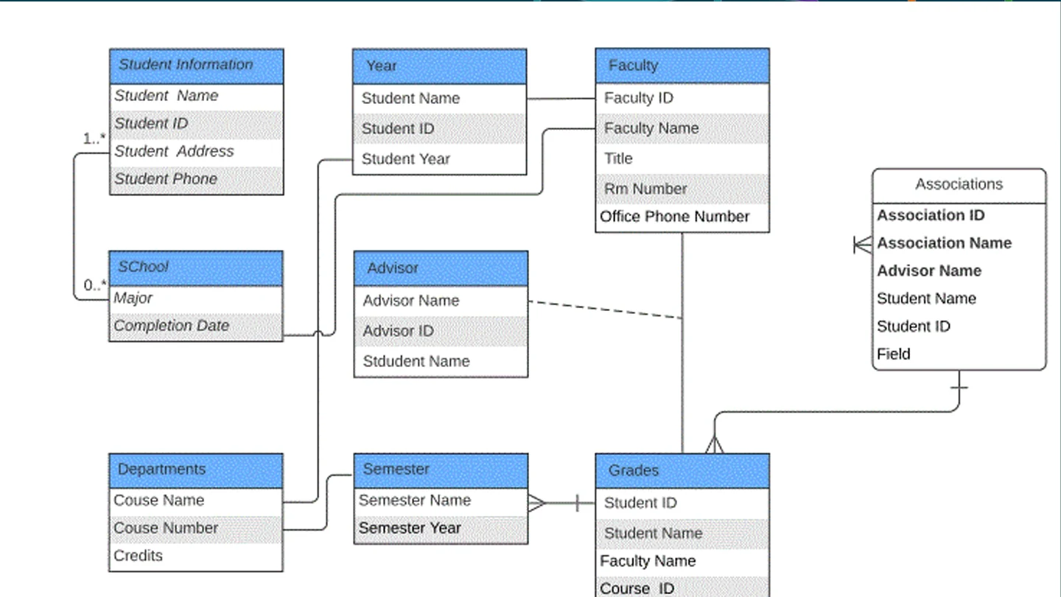Select the SChool entity header
The image size is (1061, 597).
click(196, 268)
